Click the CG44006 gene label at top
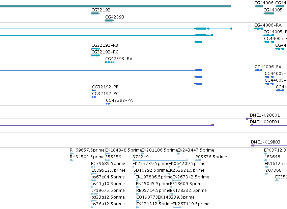The image size is (287, 209). point(264,3)
